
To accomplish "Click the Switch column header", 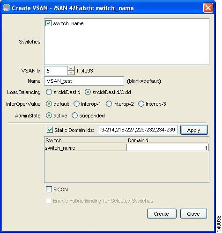I will [x=85, y=140].
